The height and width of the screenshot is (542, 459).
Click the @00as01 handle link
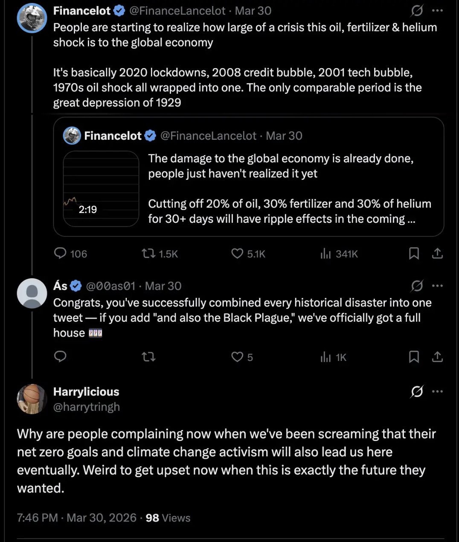(x=110, y=286)
